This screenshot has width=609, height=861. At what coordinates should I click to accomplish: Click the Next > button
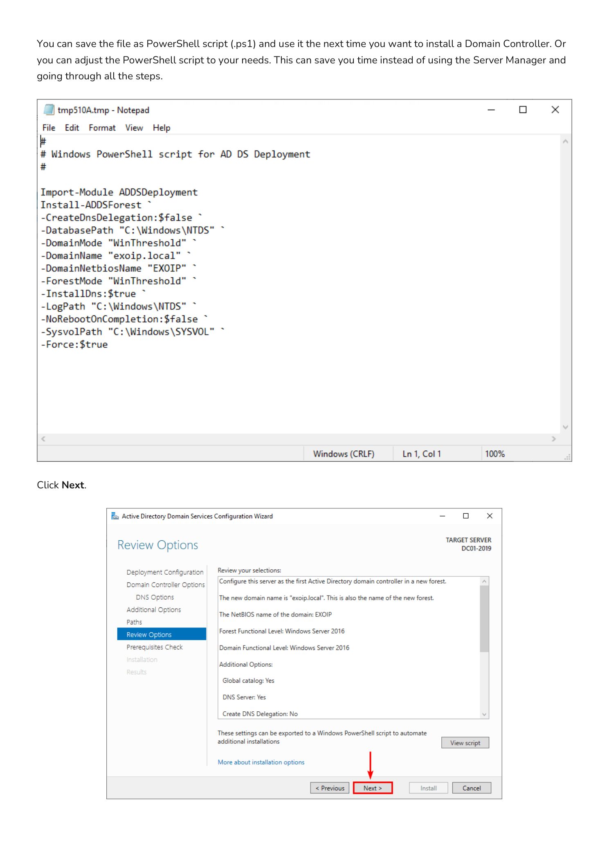click(x=373, y=788)
